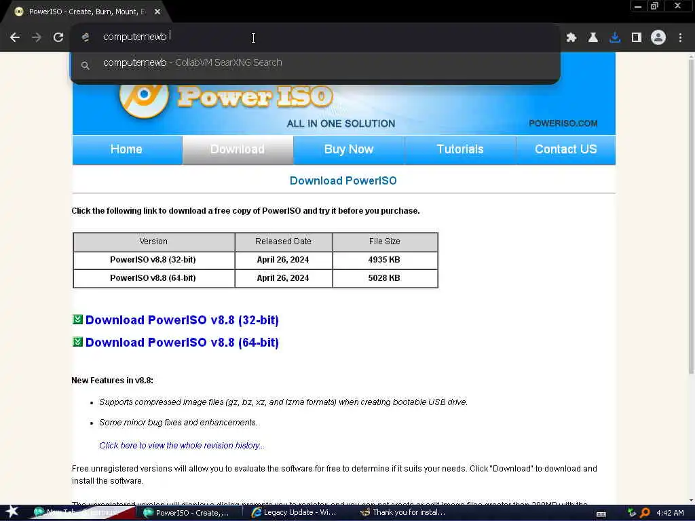Click the Released Date column header
695x521 pixels.
coord(283,242)
